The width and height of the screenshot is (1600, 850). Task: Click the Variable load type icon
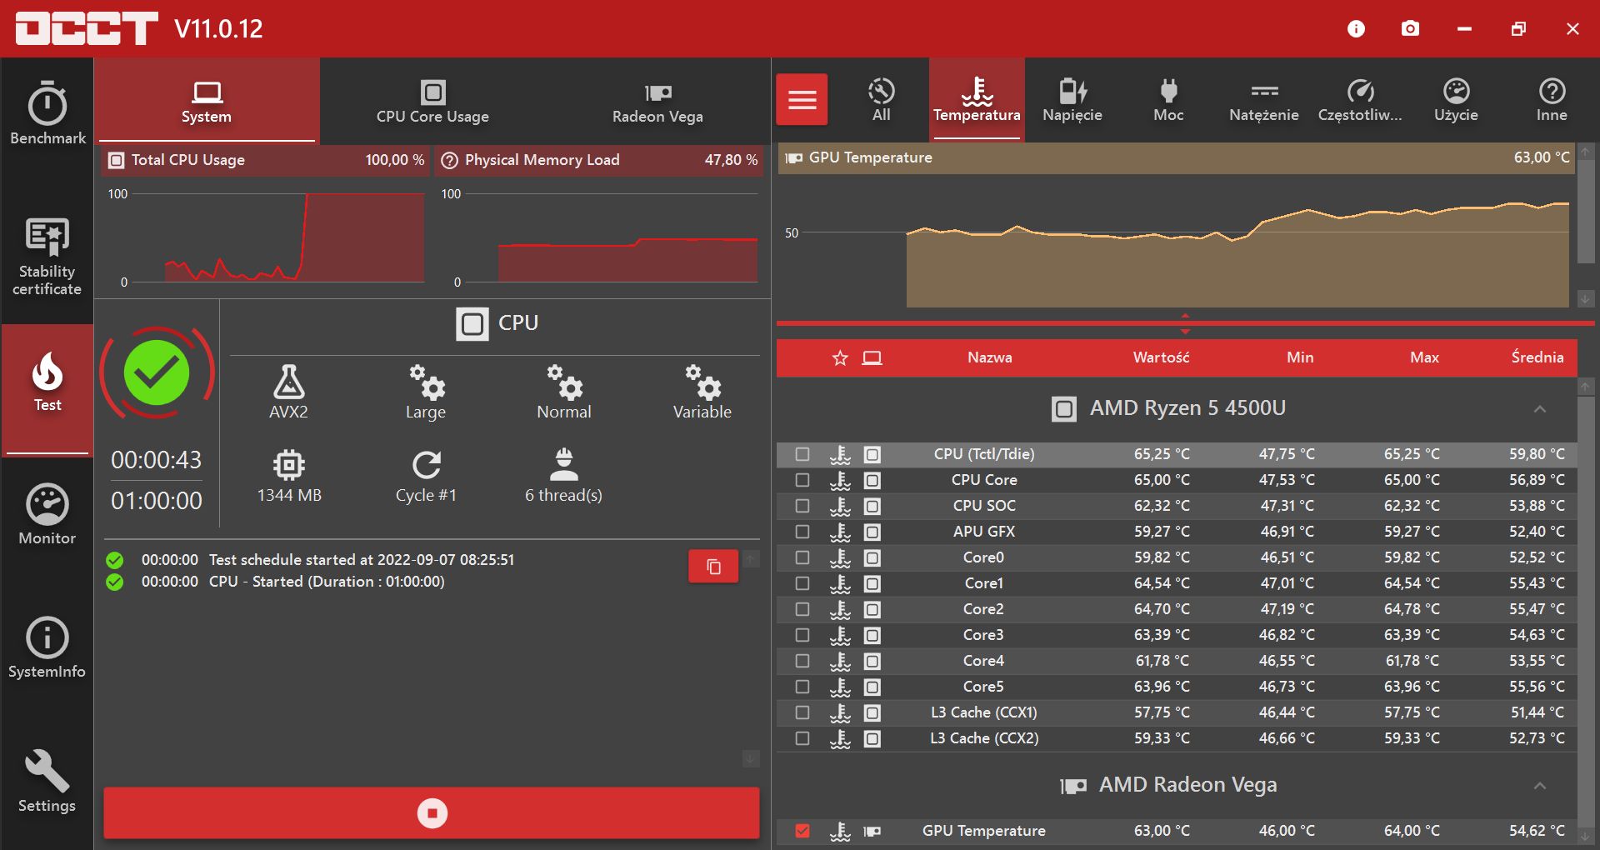[x=702, y=382]
